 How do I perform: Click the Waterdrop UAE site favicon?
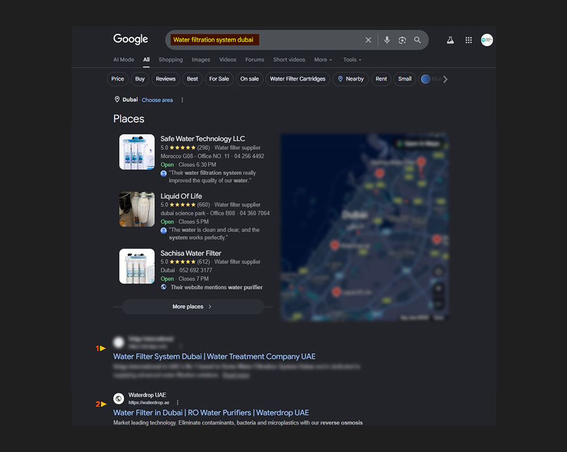119,399
